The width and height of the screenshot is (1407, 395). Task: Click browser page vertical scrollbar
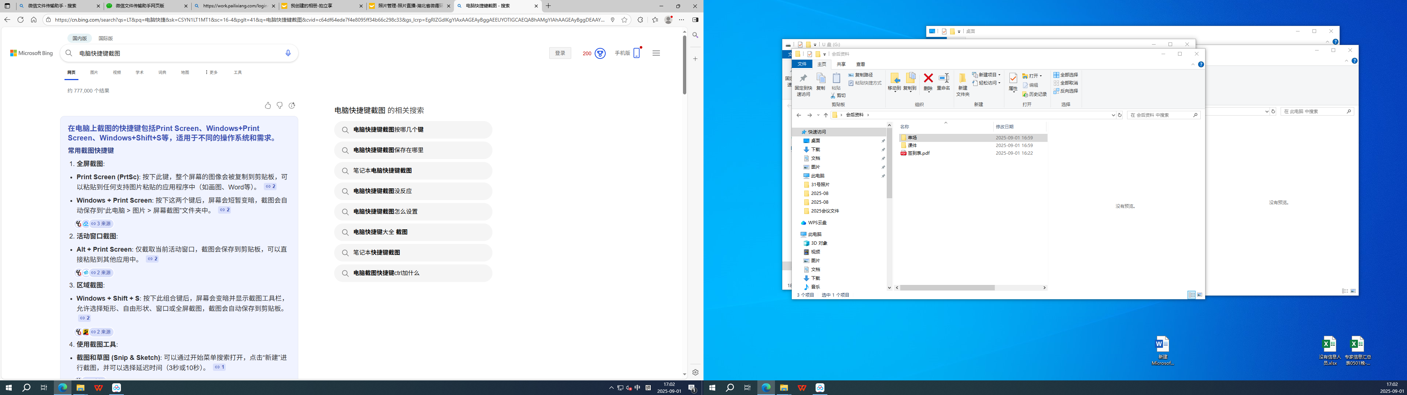(x=684, y=65)
